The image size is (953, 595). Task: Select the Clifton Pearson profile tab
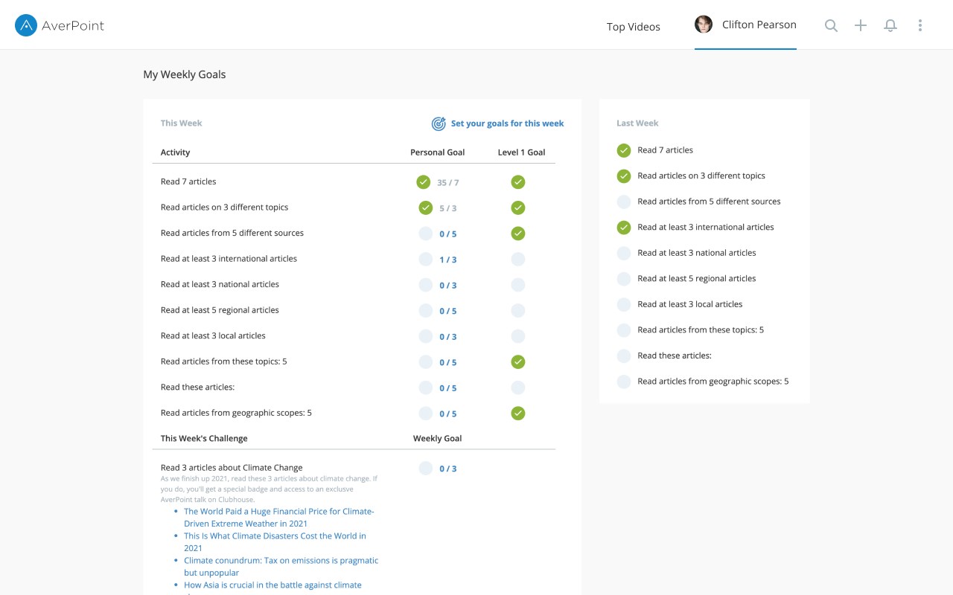pyautogui.click(x=759, y=25)
